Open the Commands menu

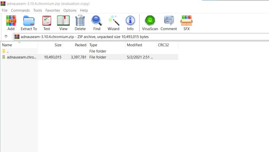20,10
